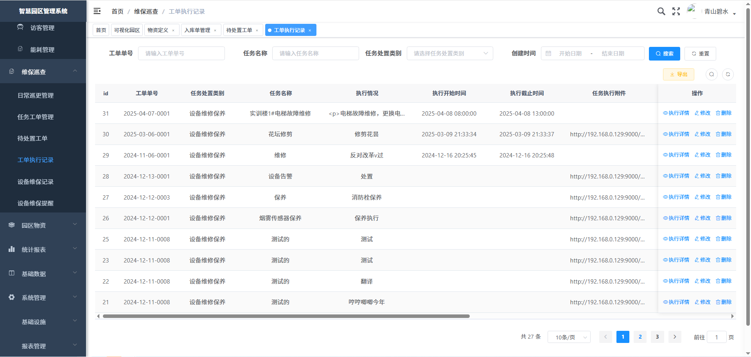Go to page 2 in pagination
The image size is (751, 357).
(x=640, y=337)
